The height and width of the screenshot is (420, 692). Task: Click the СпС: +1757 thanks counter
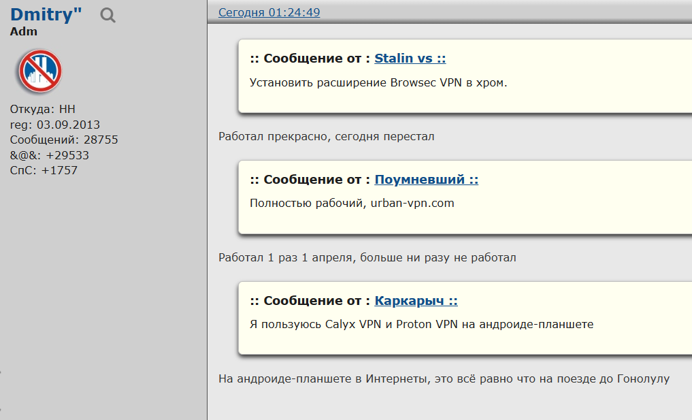[x=44, y=170]
